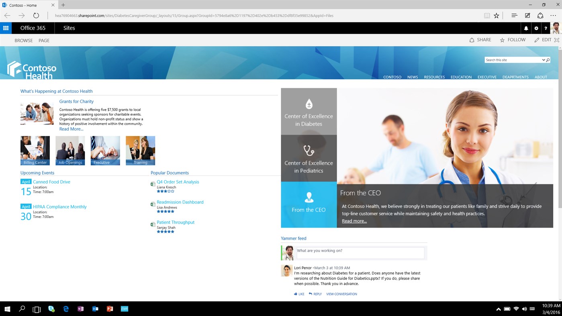This screenshot has width=562, height=316.
Task: Click the search magnifier in site search
Action: [x=548, y=60]
